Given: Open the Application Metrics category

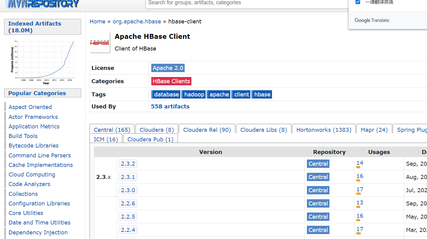Looking at the screenshot, I should (34, 126).
